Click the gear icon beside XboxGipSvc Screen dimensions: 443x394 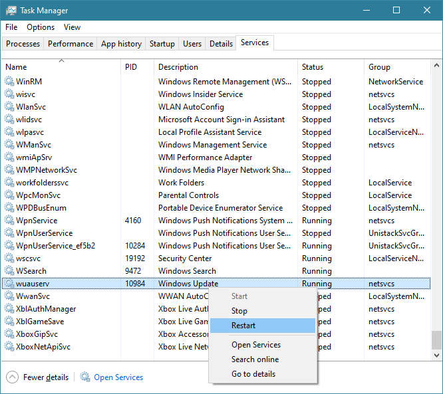pyautogui.click(x=9, y=334)
